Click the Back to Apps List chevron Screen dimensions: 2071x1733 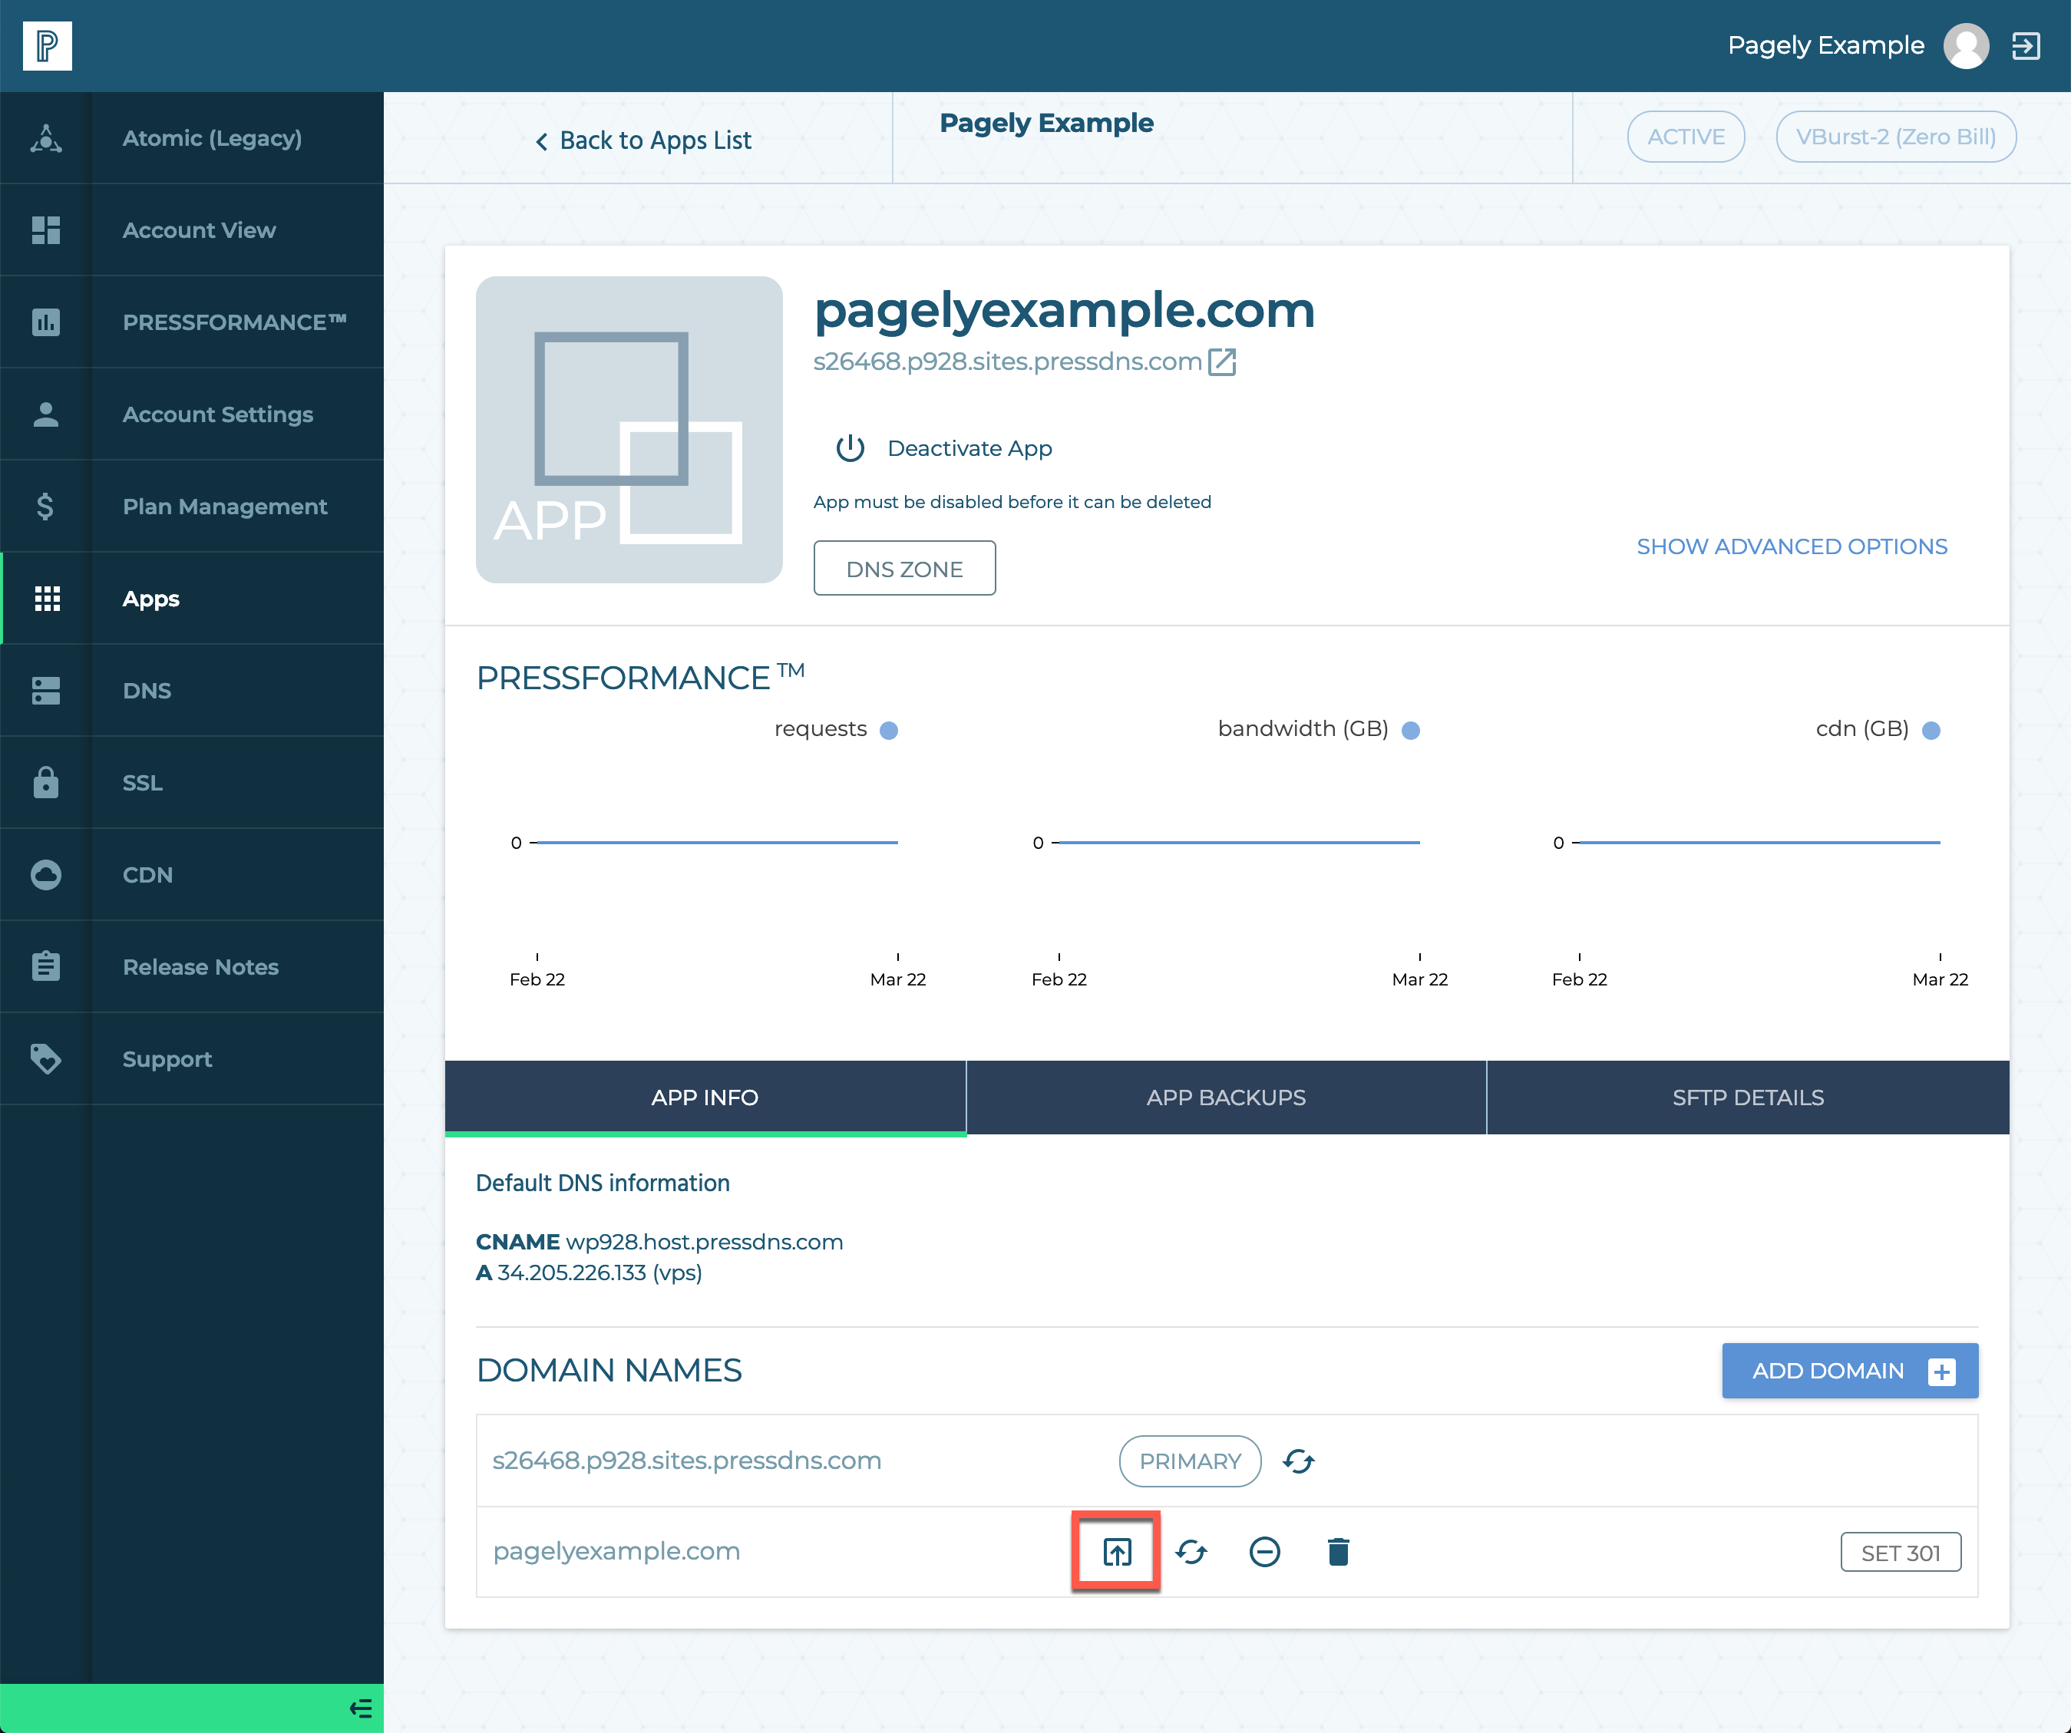click(x=541, y=142)
